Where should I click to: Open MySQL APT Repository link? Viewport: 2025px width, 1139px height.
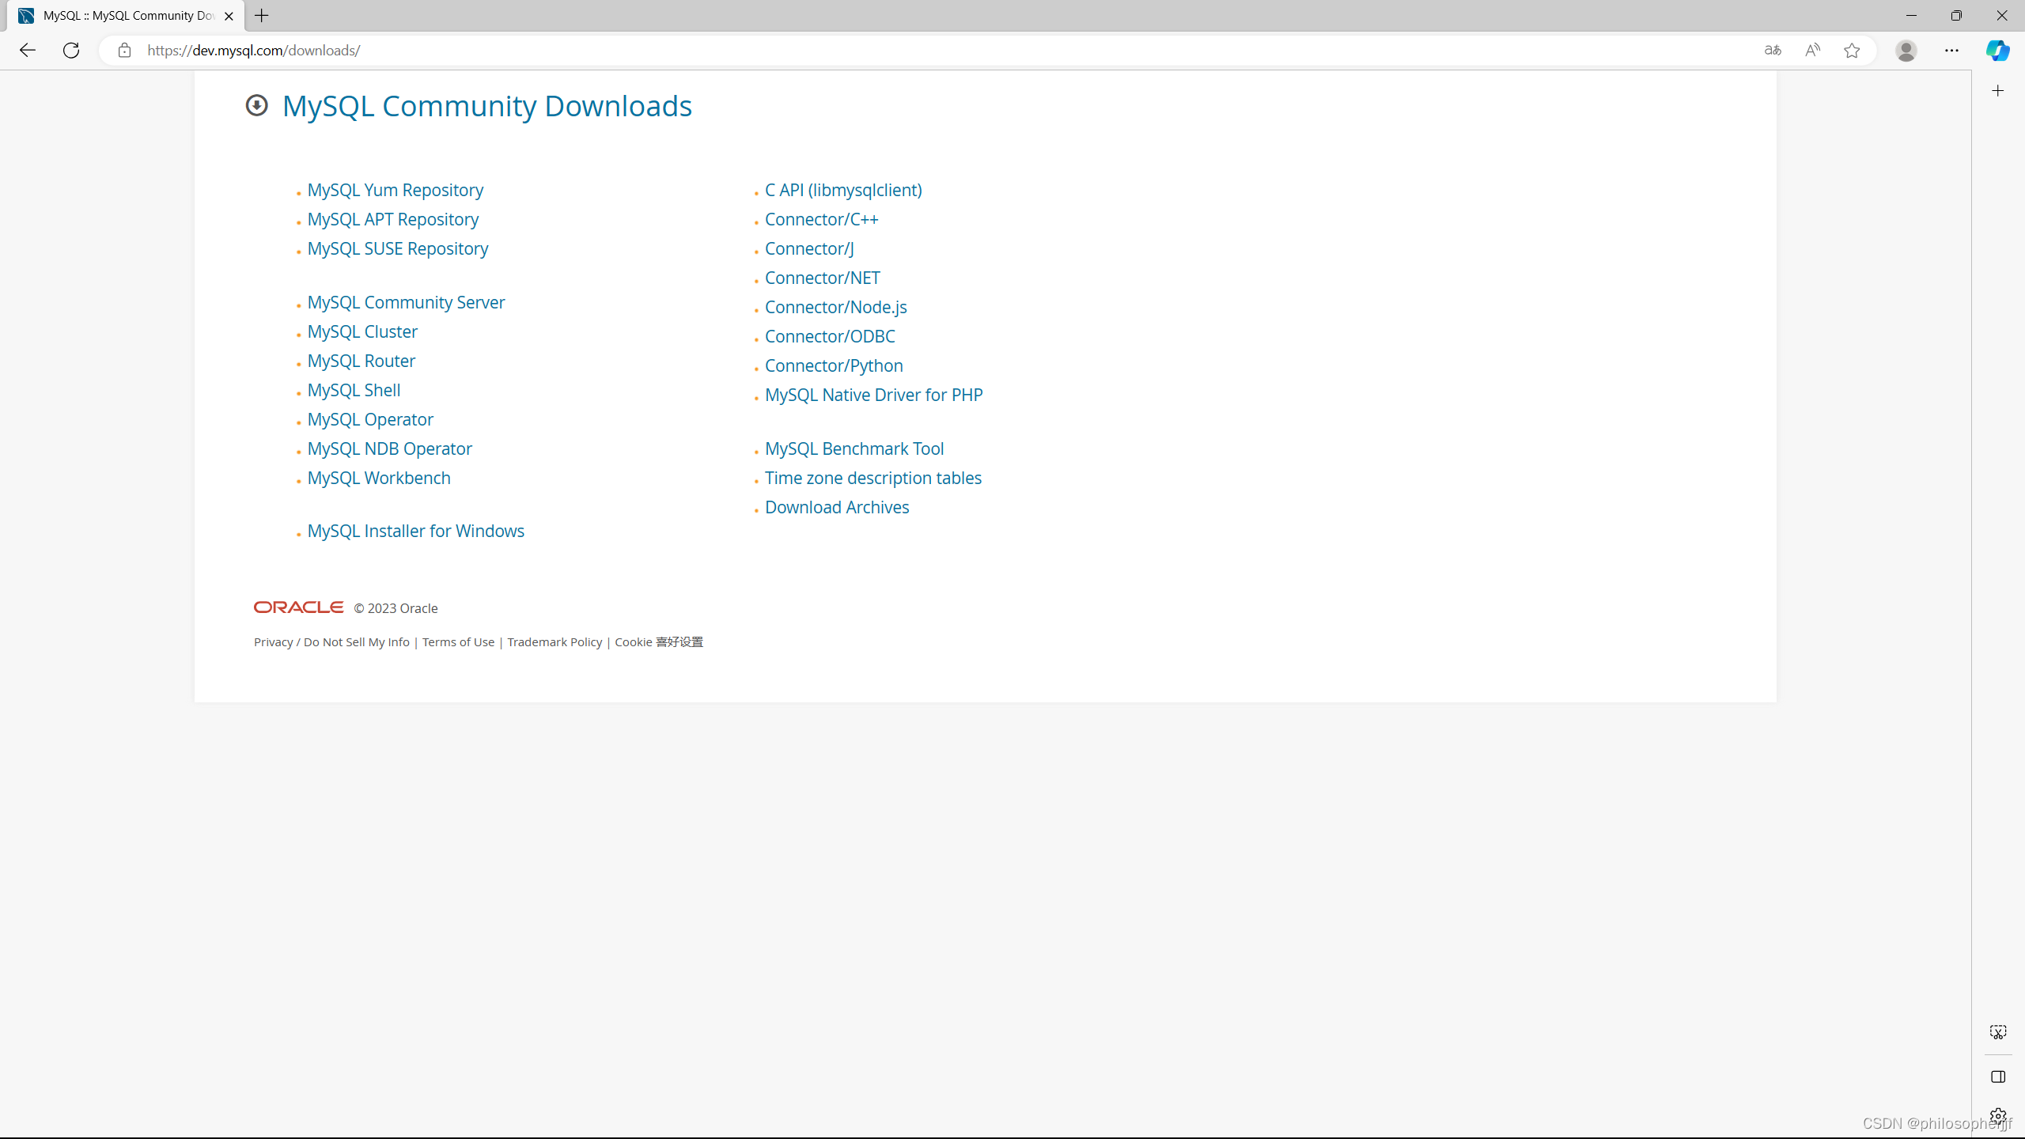pyautogui.click(x=392, y=219)
